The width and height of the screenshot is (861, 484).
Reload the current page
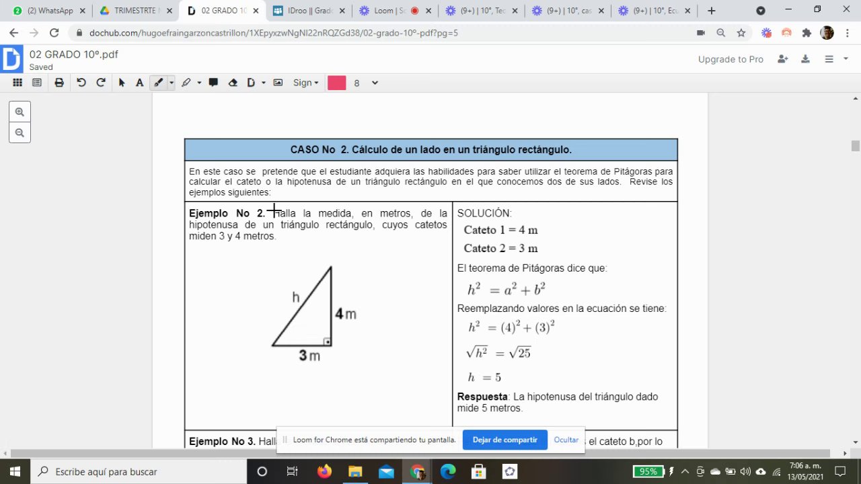(54, 32)
